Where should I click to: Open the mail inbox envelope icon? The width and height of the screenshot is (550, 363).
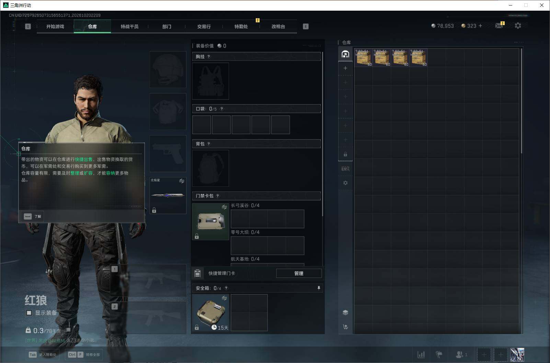(499, 26)
